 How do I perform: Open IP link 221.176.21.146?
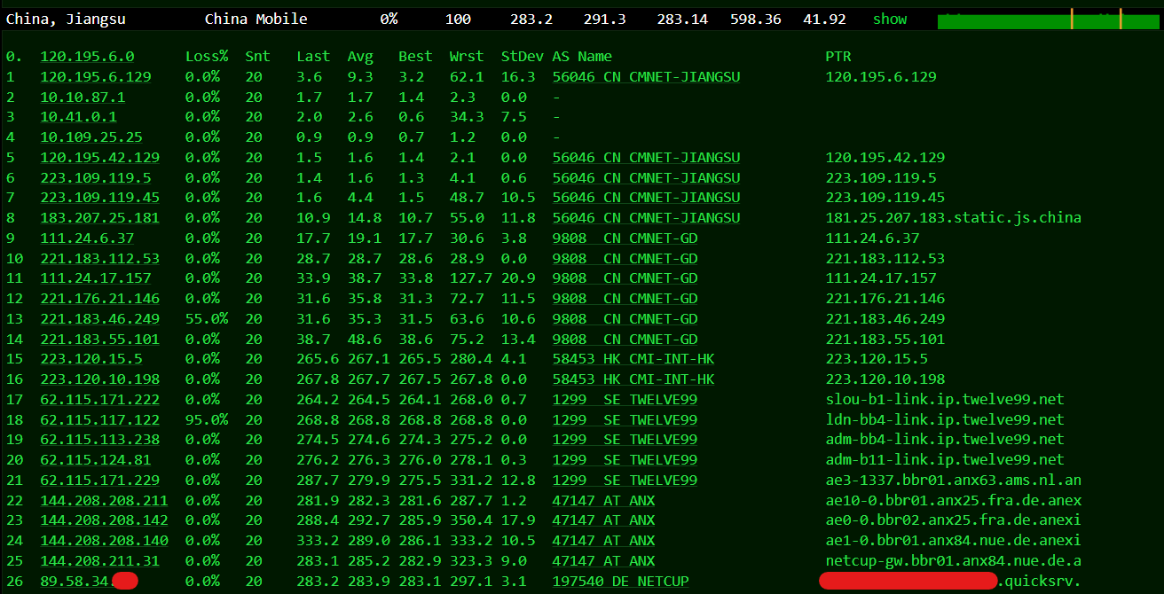99,299
